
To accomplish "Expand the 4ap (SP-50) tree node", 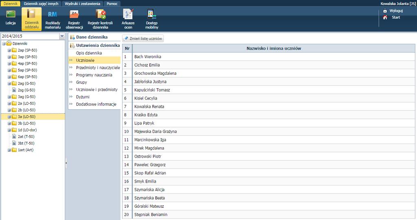I will tap(9, 63).
